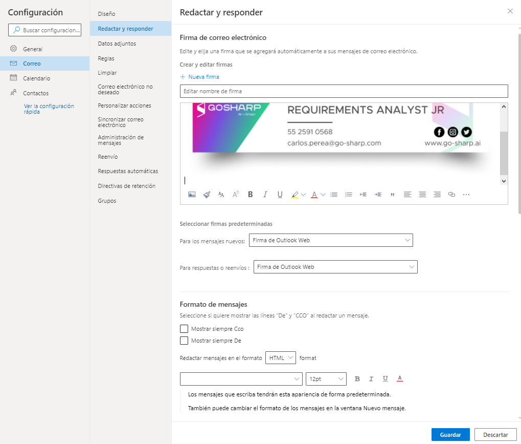Toggle underline in the signature editor
521x444 pixels.
280,195
